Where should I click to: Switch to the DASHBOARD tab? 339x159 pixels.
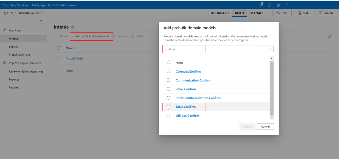click(x=219, y=13)
